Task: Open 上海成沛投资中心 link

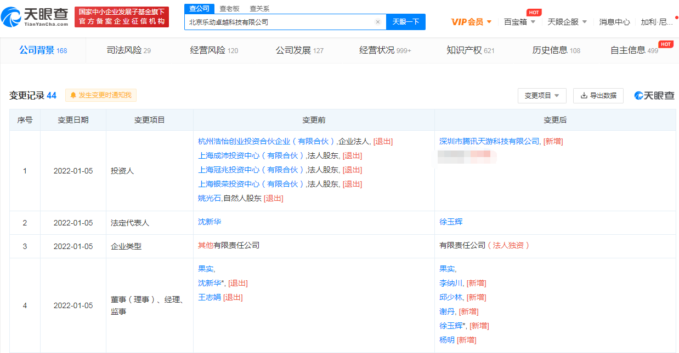Action: (250, 155)
